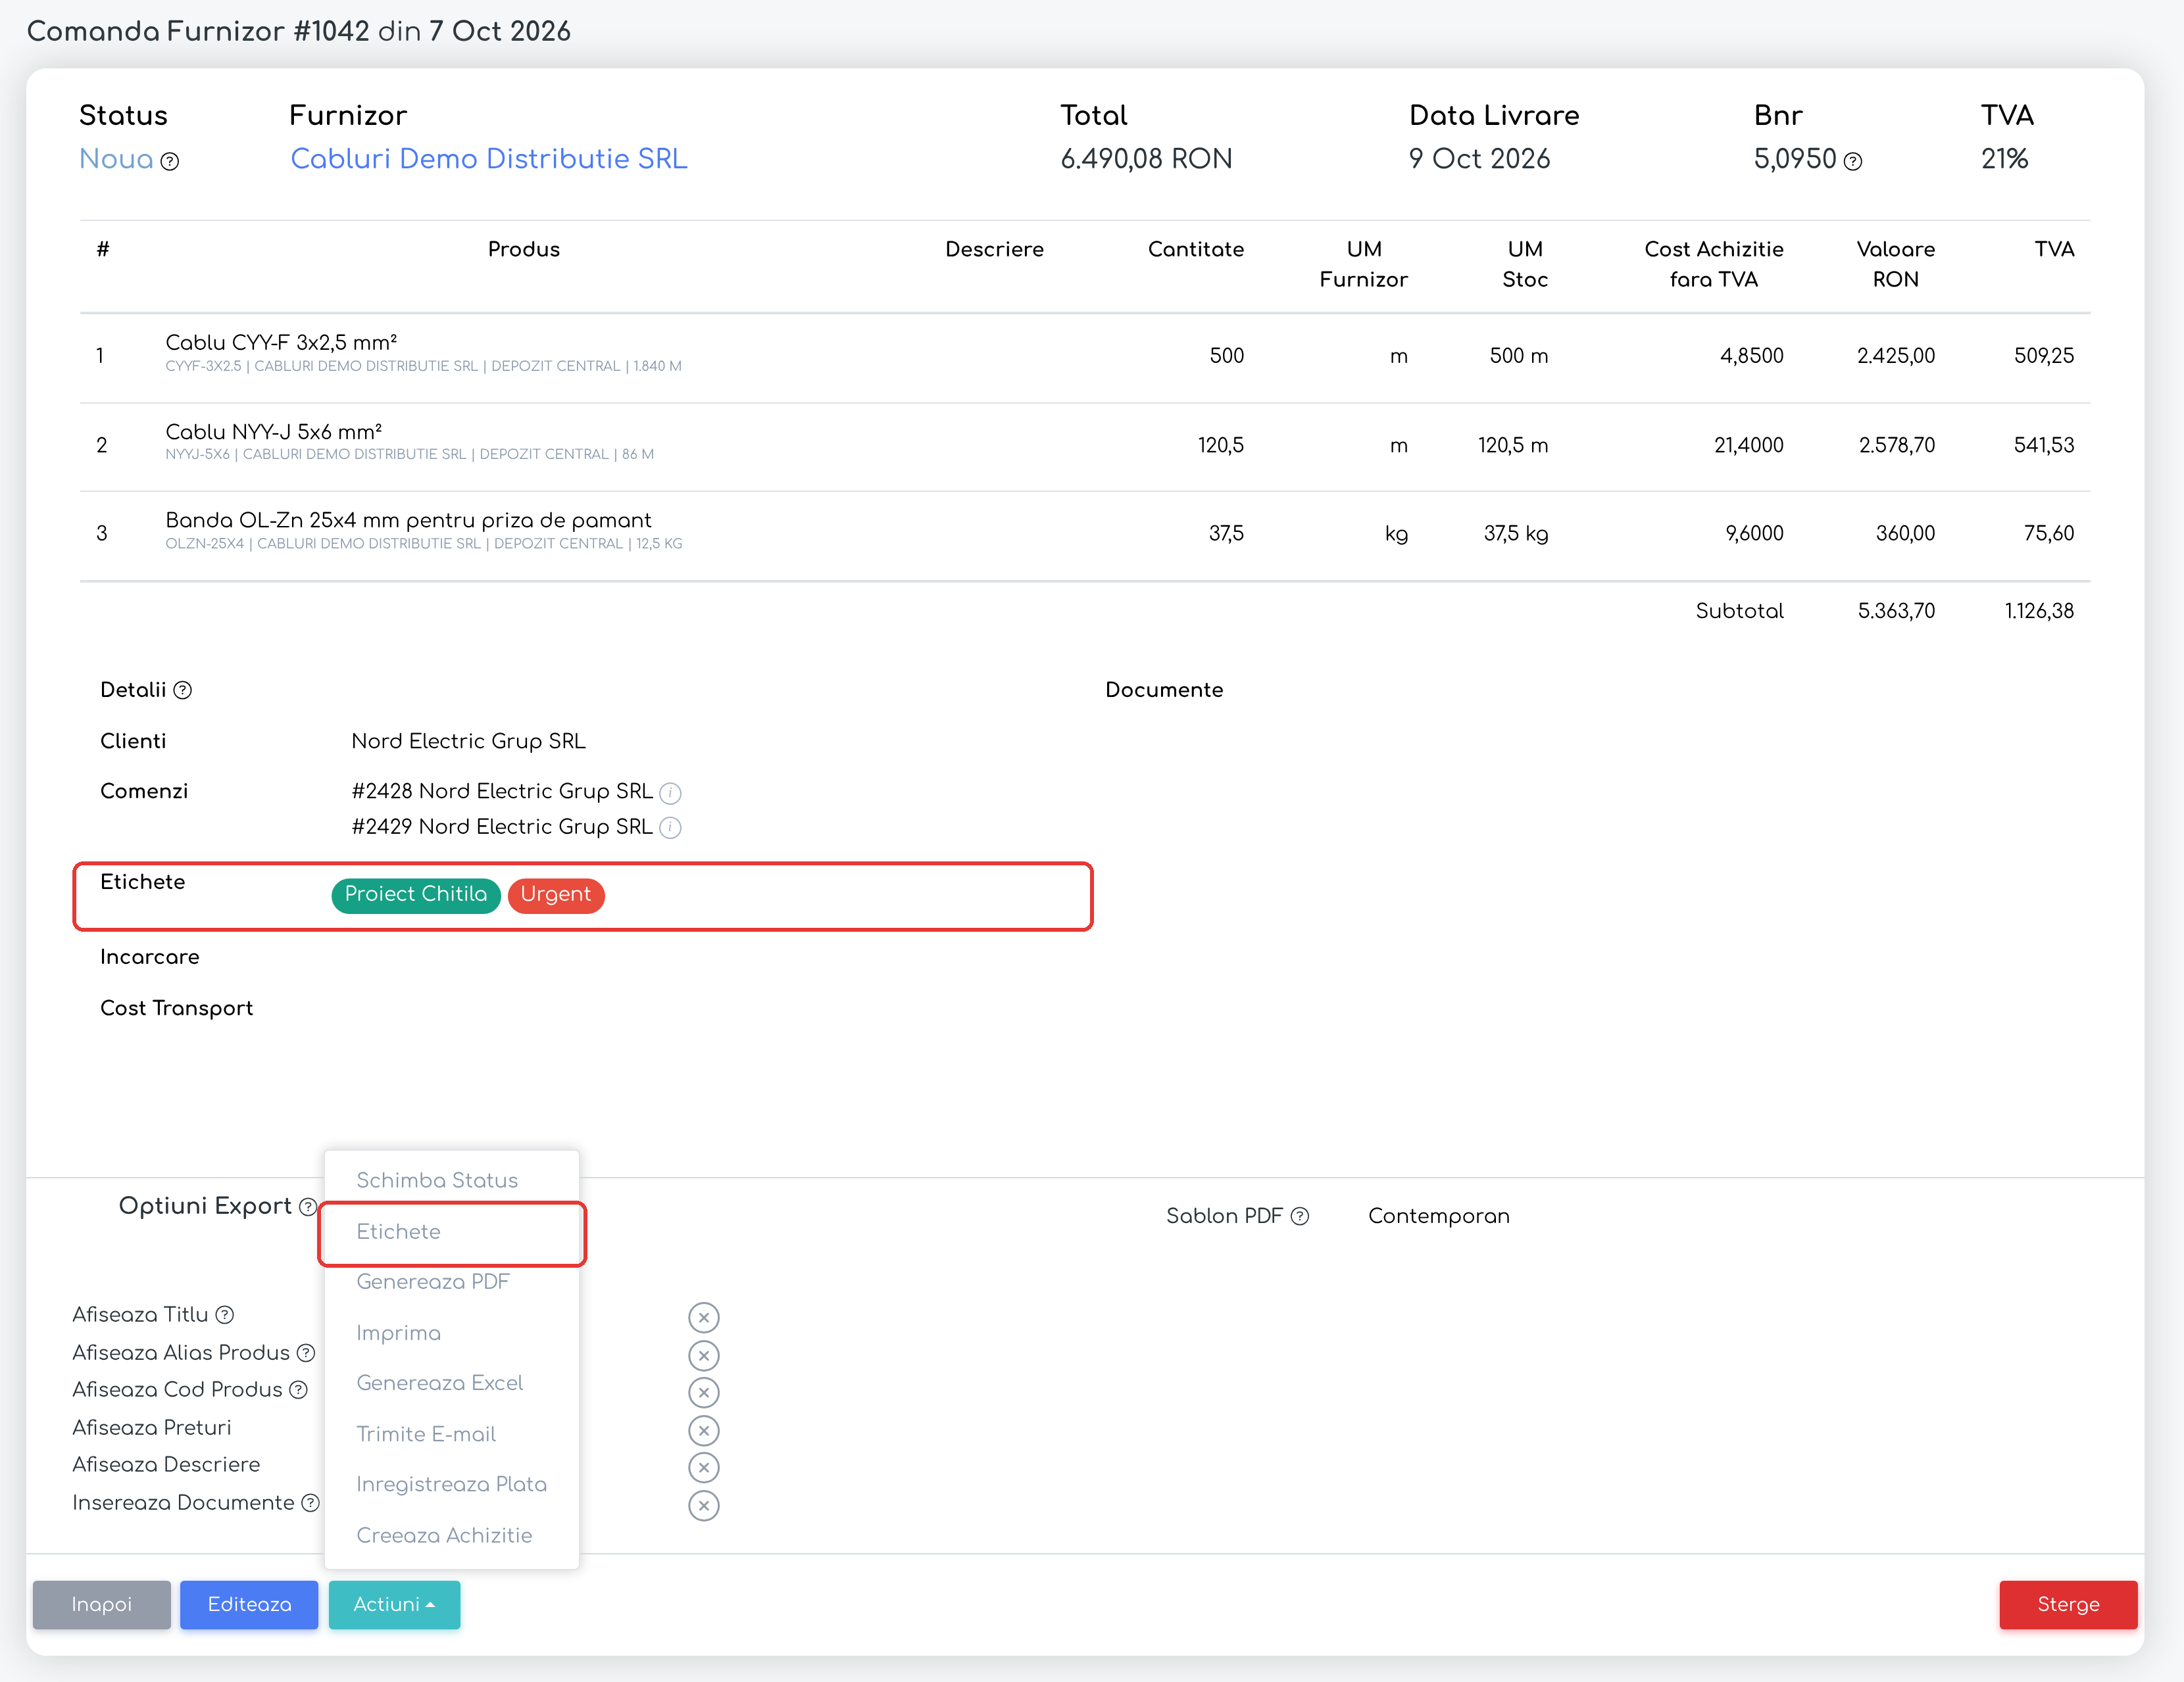The width and height of the screenshot is (2184, 1682).
Task: Select Creeaza Achizitie menu entry
Action: pyautogui.click(x=452, y=1536)
